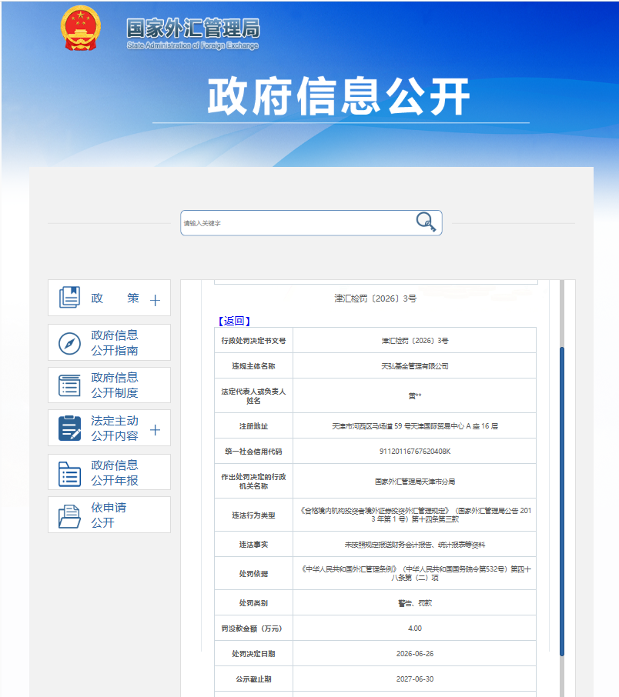Select the 法定代表人或负责人姓名 label
The image size is (619, 697).
click(x=253, y=395)
